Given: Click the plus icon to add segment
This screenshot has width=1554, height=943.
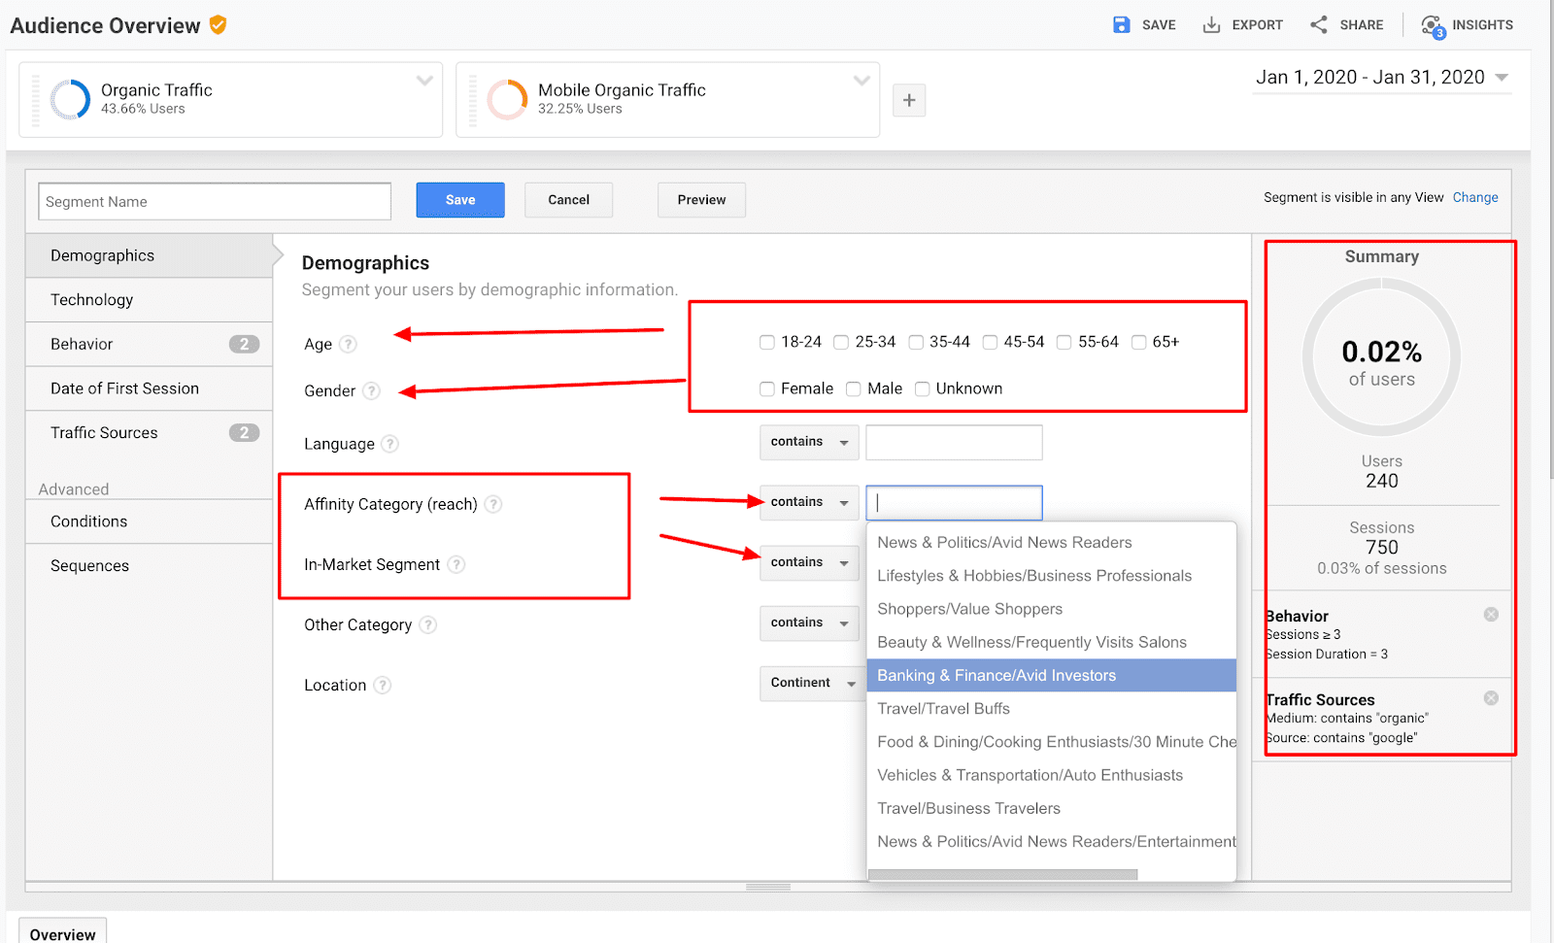Looking at the screenshot, I should pyautogui.click(x=909, y=100).
